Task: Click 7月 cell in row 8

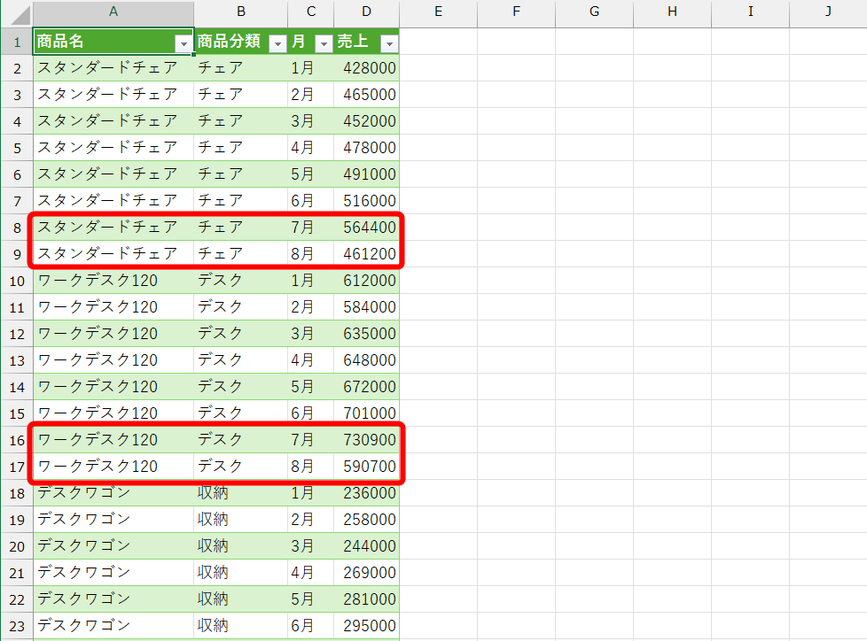Action: click(x=311, y=227)
